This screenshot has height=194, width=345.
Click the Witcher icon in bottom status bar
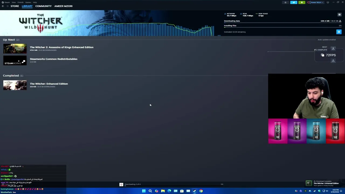coord(121,184)
